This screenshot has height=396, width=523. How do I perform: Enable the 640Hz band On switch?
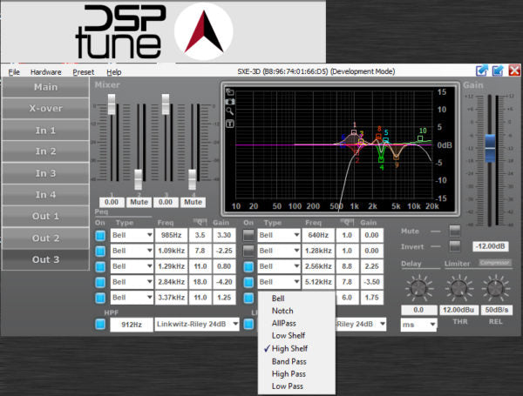coord(248,236)
